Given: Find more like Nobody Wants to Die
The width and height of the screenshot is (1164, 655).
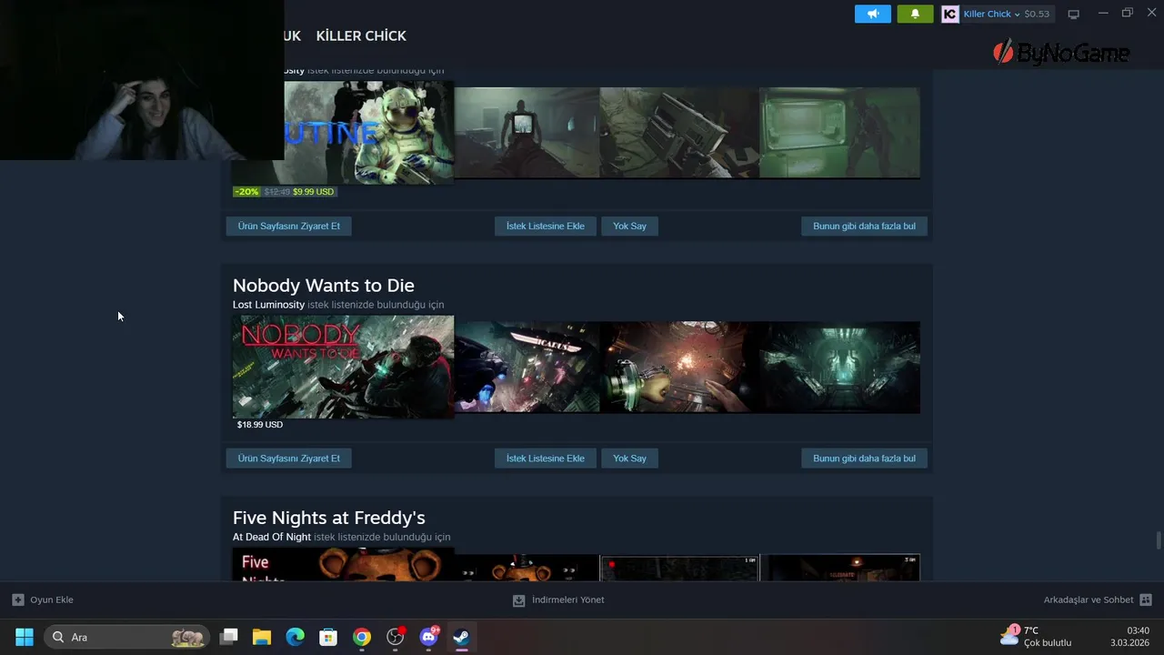Looking at the screenshot, I should coord(864,458).
